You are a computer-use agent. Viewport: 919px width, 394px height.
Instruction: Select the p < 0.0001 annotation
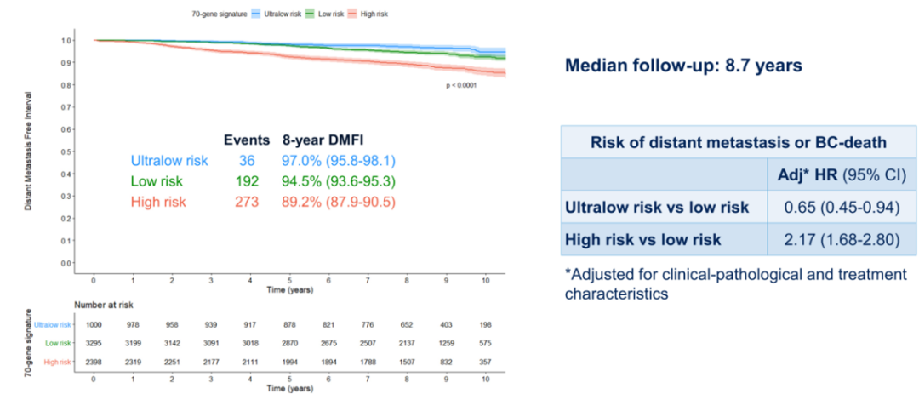pyautogui.click(x=462, y=85)
